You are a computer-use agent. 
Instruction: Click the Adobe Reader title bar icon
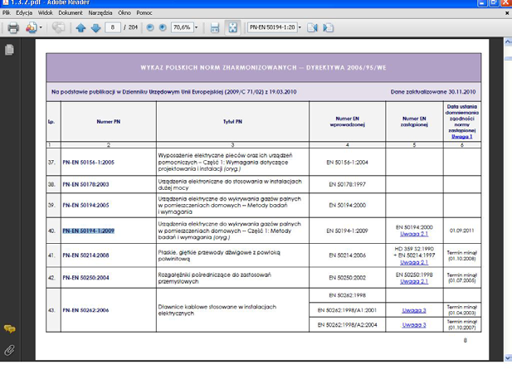coord(5,2)
